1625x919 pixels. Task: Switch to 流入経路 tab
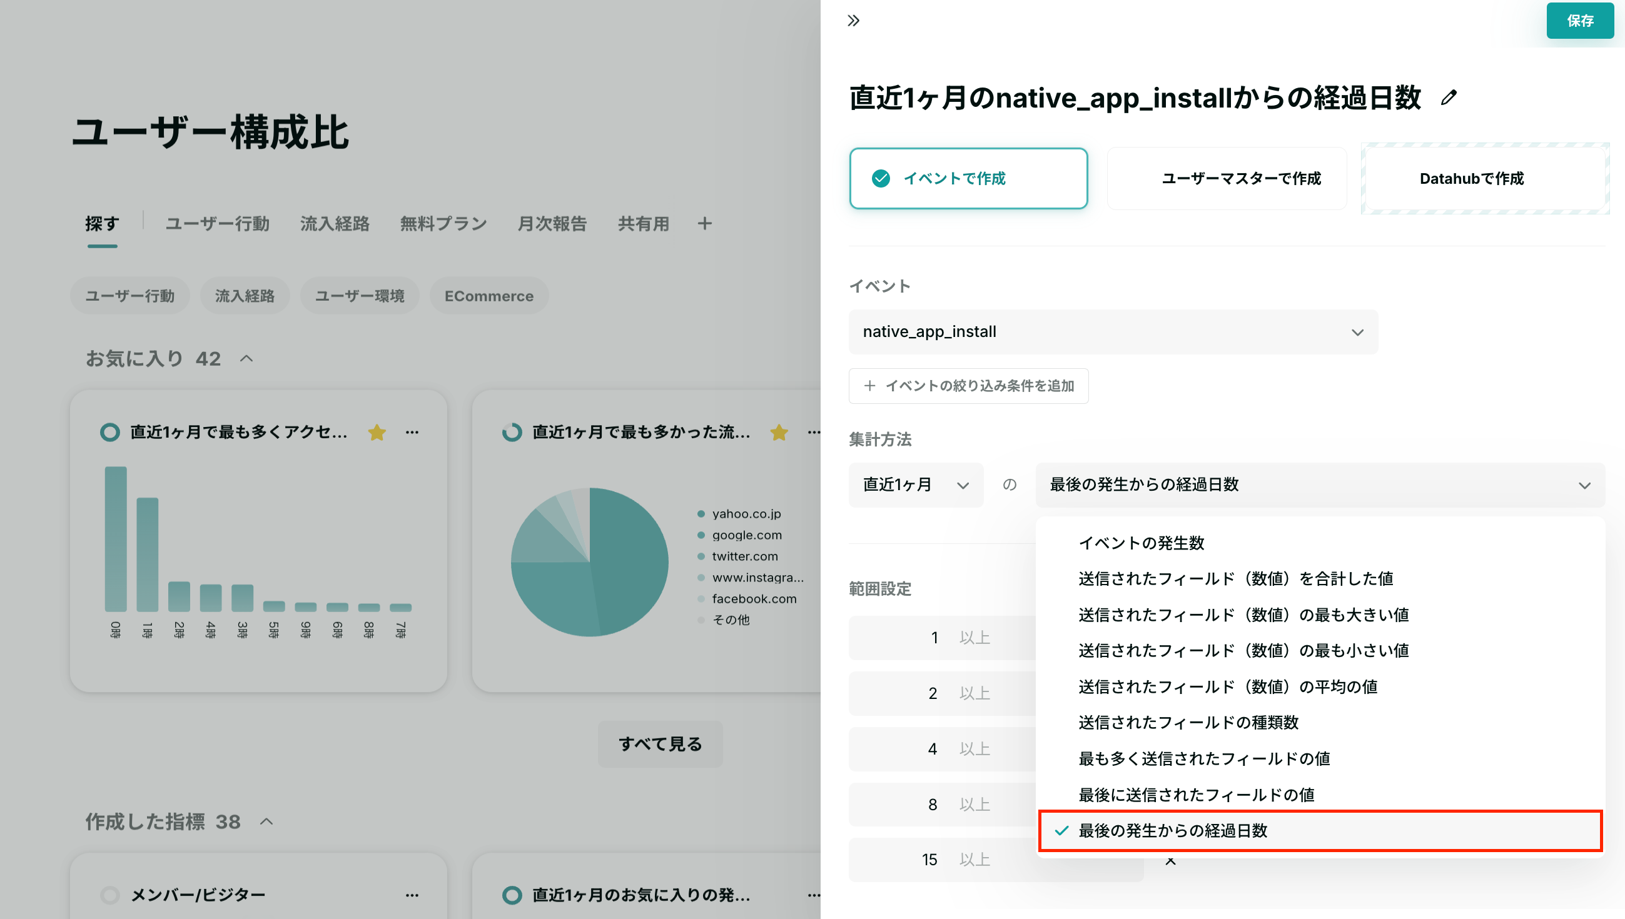tap(335, 223)
